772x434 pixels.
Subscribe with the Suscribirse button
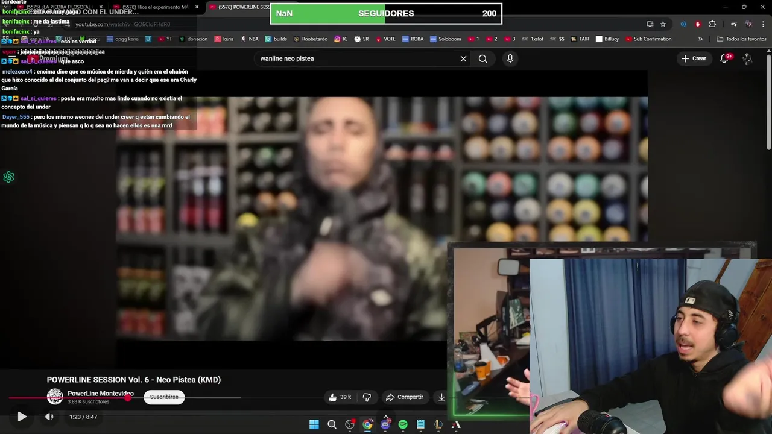(x=164, y=397)
